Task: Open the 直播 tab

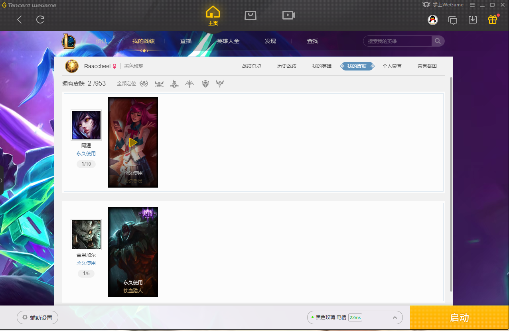Action: pos(186,41)
